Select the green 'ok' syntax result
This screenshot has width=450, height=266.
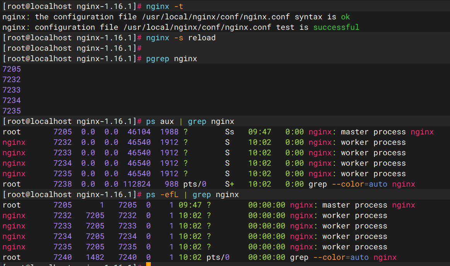[346, 17]
